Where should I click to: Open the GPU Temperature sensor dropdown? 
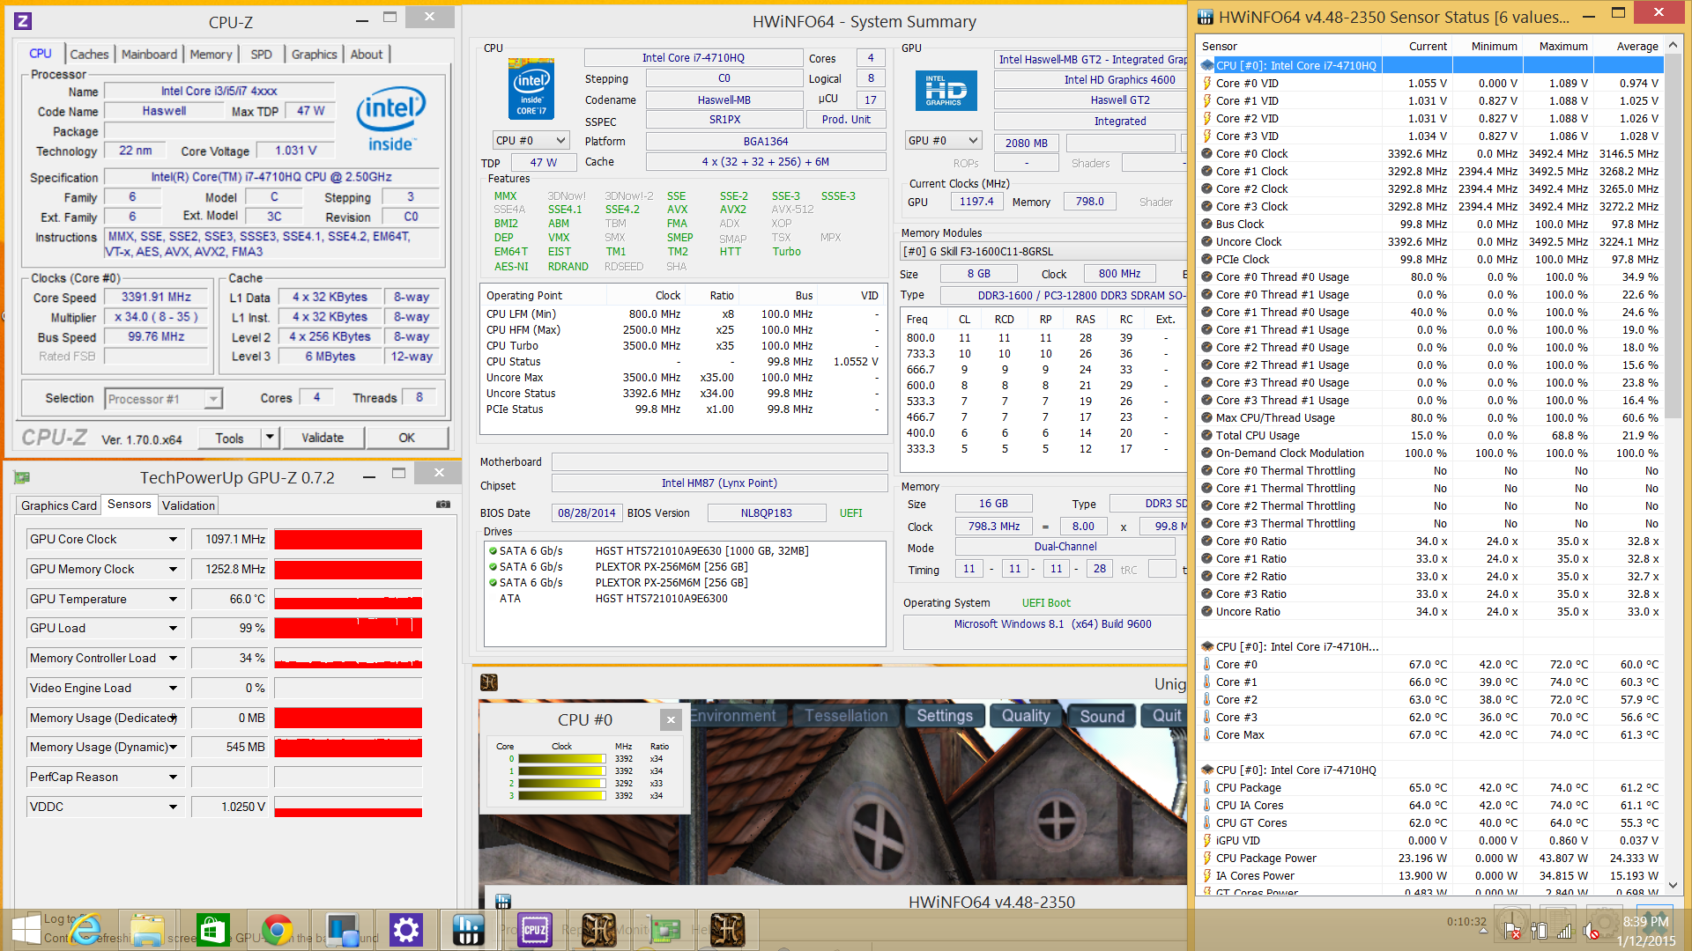(x=173, y=599)
